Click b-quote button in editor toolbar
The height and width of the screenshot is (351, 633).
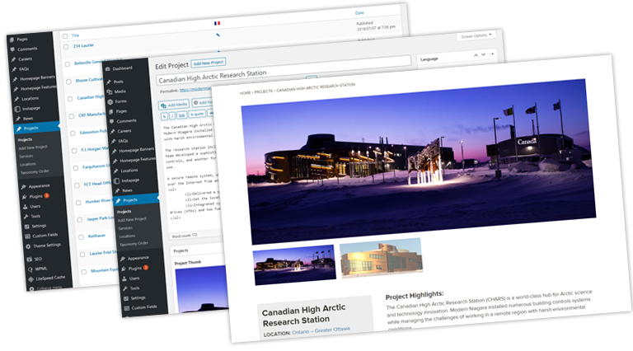[197, 115]
